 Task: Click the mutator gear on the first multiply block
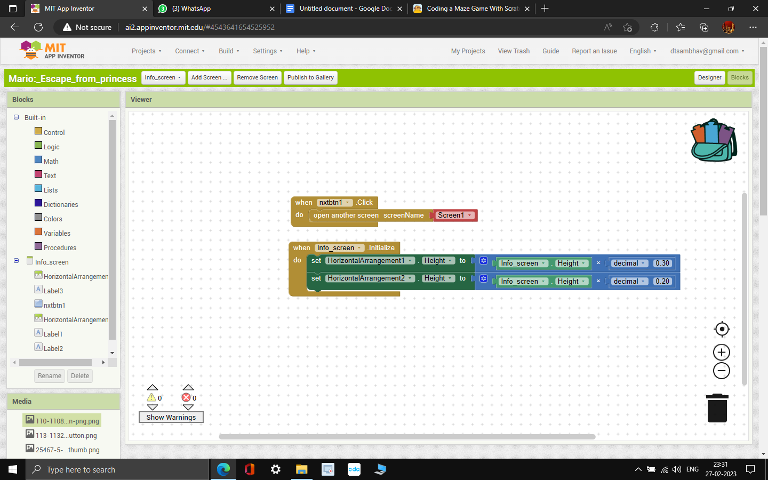pyautogui.click(x=483, y=261)
